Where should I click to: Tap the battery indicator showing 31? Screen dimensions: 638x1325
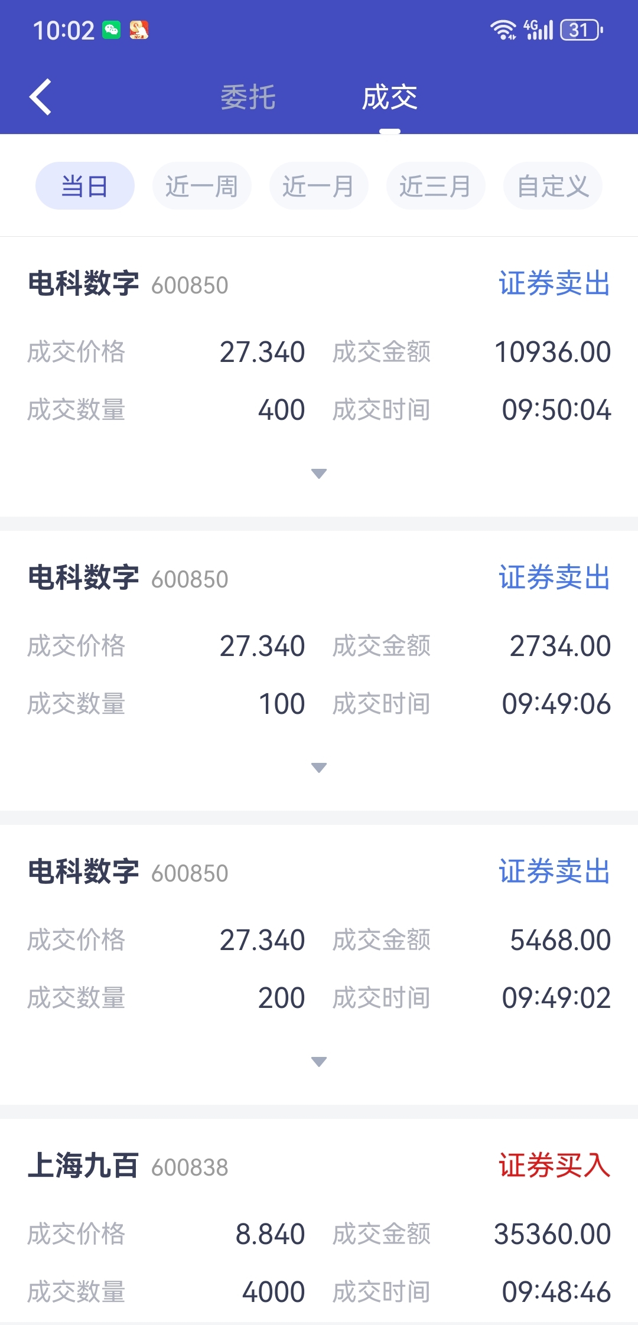pyautogui.click(x=581, y=30)
